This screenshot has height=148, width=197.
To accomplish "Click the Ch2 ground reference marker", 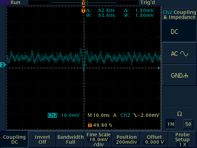I will [x=3, y=65].
